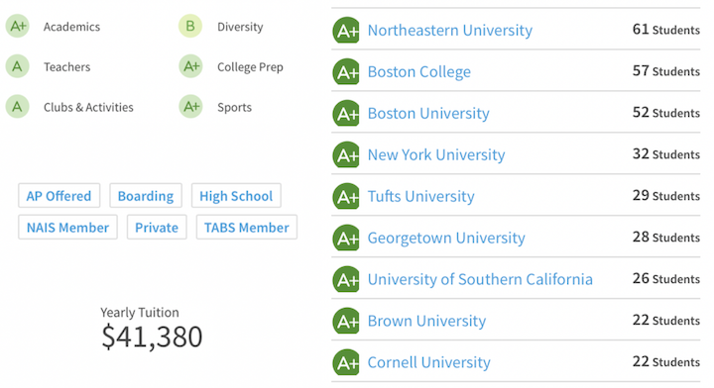The width and height of the screenshot is (714, 388).
Task: Open the New York University link
Action: (436, 155)
